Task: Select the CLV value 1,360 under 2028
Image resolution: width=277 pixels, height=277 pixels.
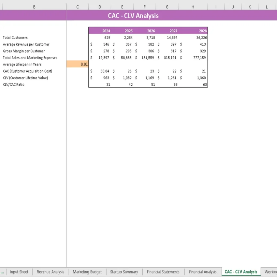Action: click(201, 78)
